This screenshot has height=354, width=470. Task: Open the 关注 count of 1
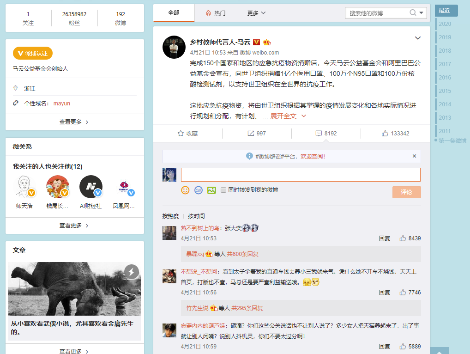coord(28,18)
